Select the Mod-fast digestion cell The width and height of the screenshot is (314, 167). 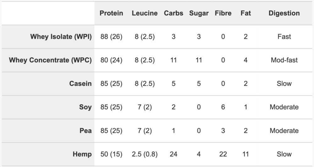(x=284, y=60)
